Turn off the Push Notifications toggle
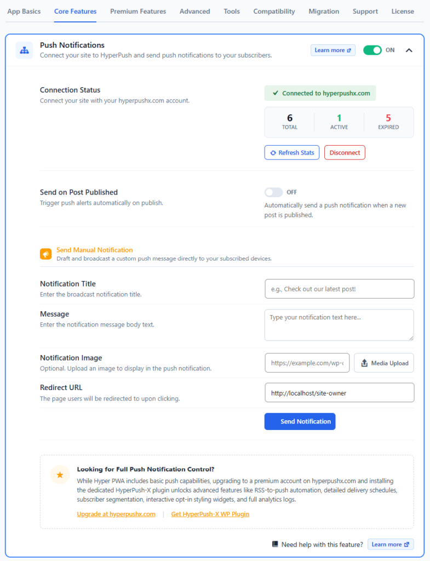The width and height of the screenshot is (430, 561). (372, 50)
